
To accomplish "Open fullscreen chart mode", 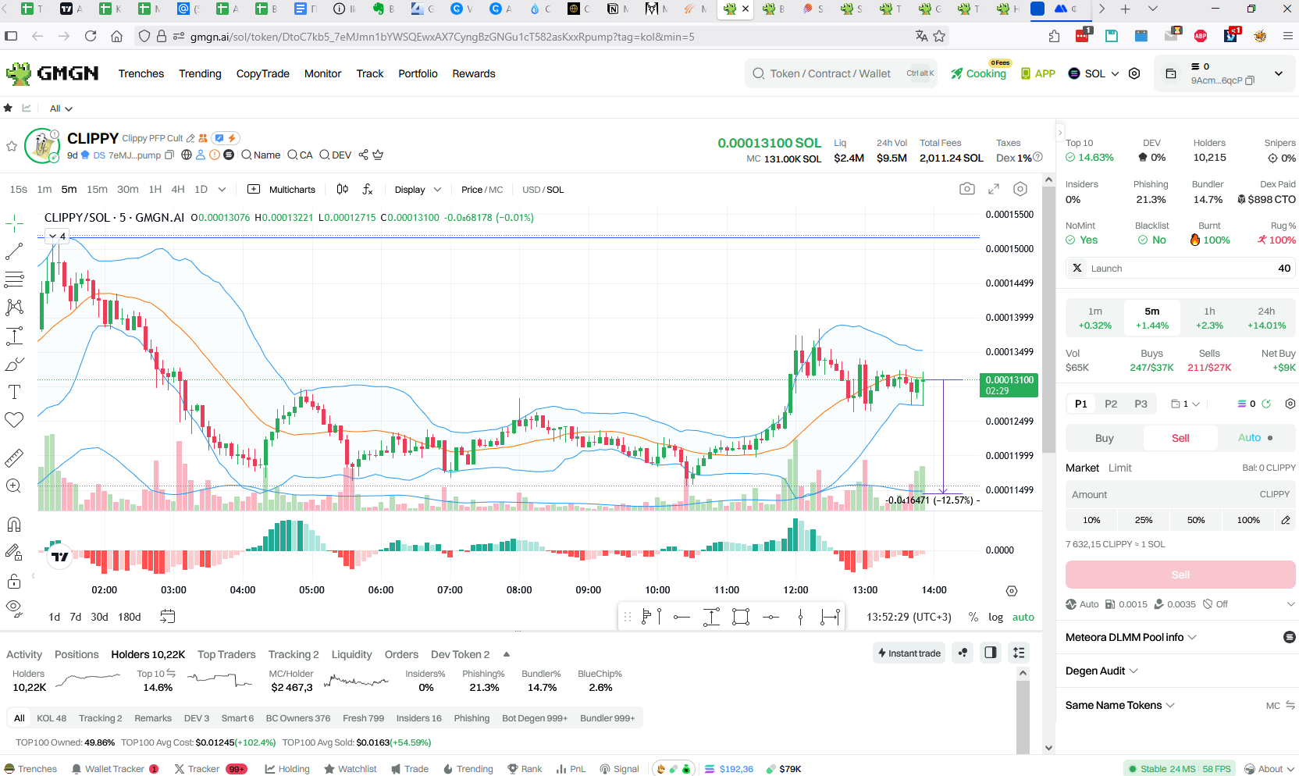I will coord(994,189).
